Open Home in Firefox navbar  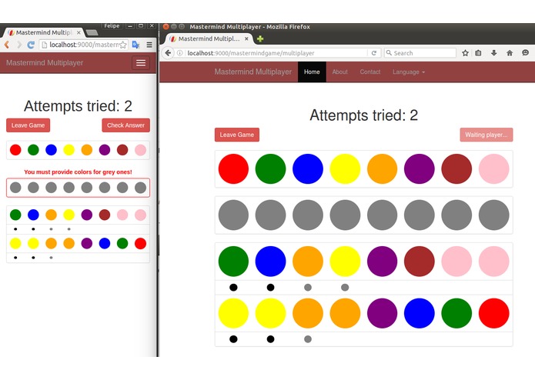pyautogui.click(x=312, y=72)
